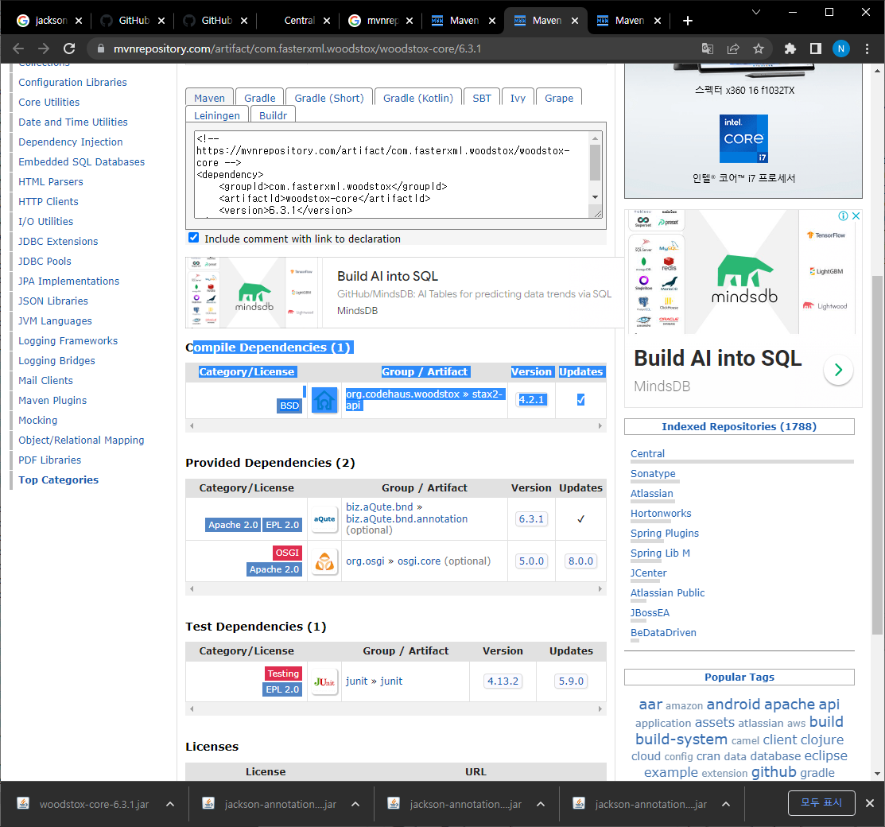Open the Mocking category link

point(38,420)
